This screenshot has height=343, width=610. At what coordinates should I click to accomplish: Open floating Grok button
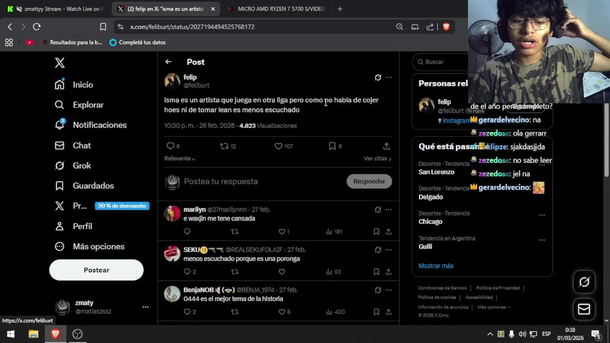[584, 282]
